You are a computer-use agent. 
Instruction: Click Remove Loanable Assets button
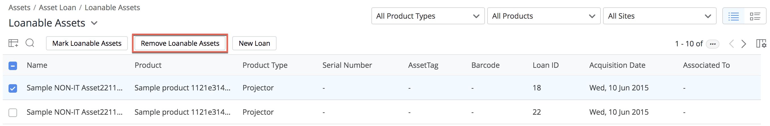[x=180, y=44]
